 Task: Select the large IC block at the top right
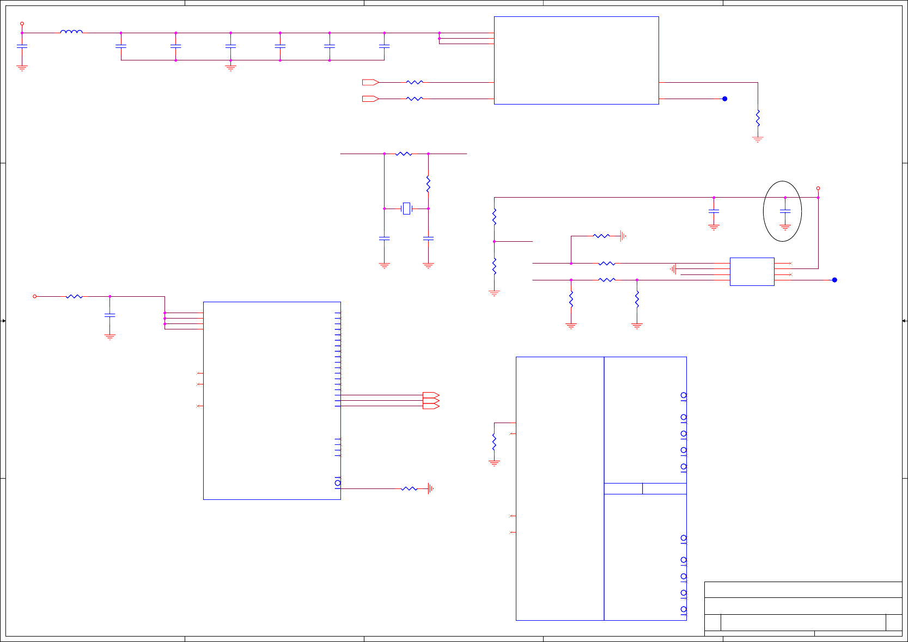576,60
